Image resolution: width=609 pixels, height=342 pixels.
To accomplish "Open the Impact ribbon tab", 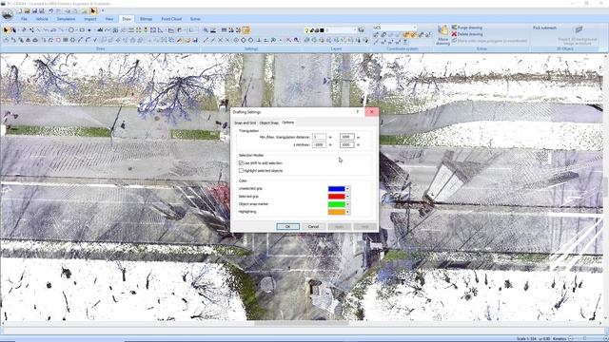I will pos(90,19).
